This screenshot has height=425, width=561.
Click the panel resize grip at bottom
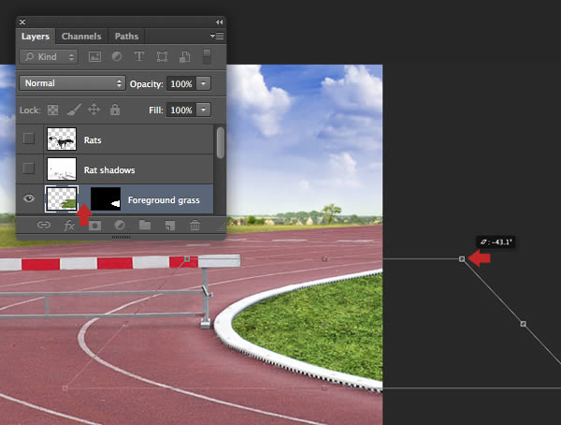[121, 237]
